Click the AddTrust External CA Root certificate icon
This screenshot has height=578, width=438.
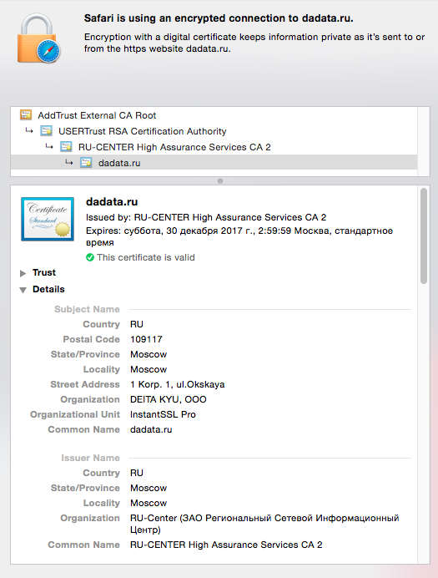26,115
